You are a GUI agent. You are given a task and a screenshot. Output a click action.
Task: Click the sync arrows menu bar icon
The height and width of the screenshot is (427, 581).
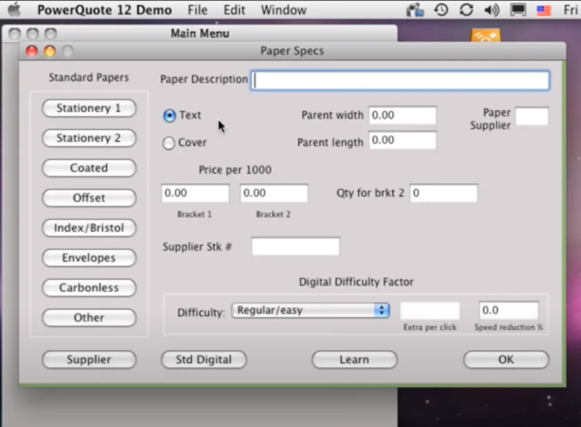point(466,10)
